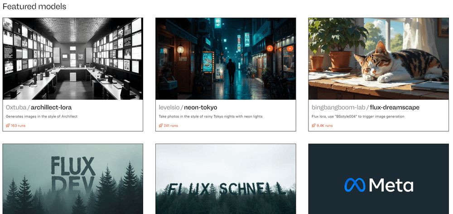Click the Featured models heading
The image size is (453, 214).
(x=34, y=6)
